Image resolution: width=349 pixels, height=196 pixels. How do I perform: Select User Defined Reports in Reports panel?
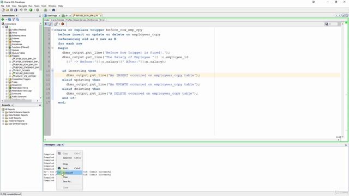pos(18,124)
